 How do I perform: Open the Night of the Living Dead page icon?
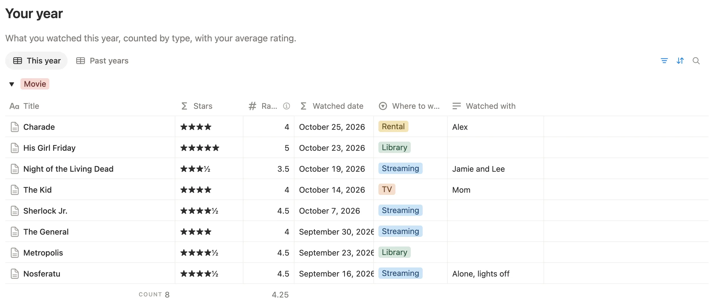15,169
